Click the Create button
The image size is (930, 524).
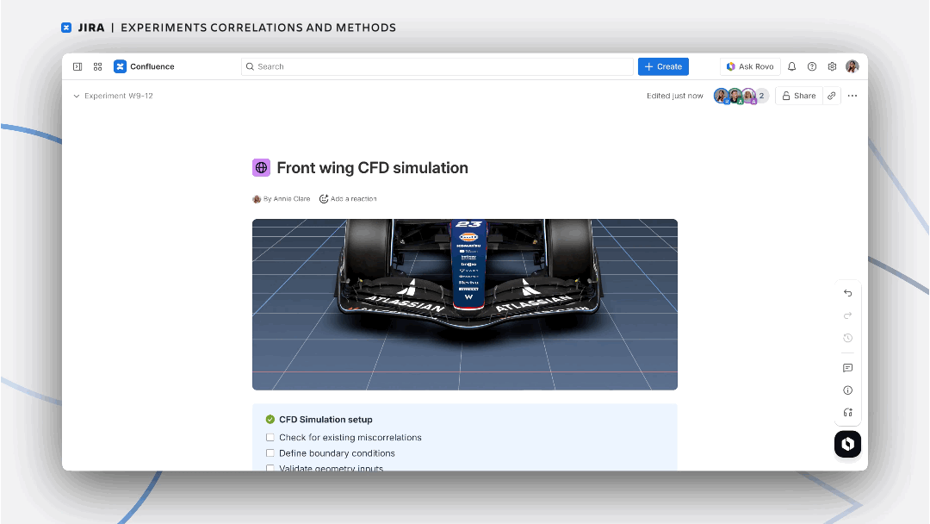[x=663, y=65]
